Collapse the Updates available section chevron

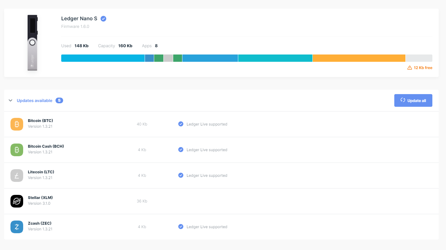[10, 100]
